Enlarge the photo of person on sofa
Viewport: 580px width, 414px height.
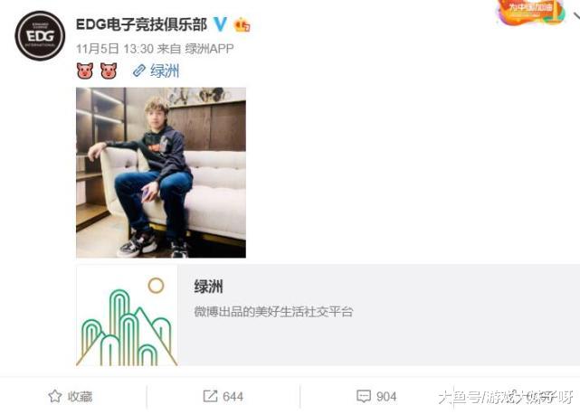pos(161,173)
